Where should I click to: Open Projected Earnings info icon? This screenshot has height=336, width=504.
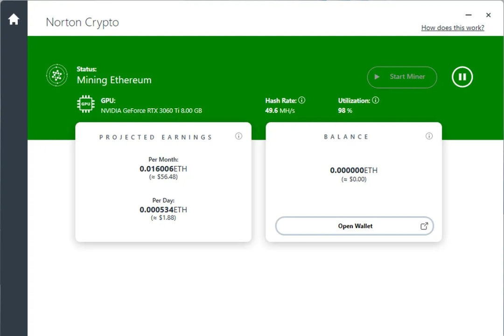[x=238, y=136]
